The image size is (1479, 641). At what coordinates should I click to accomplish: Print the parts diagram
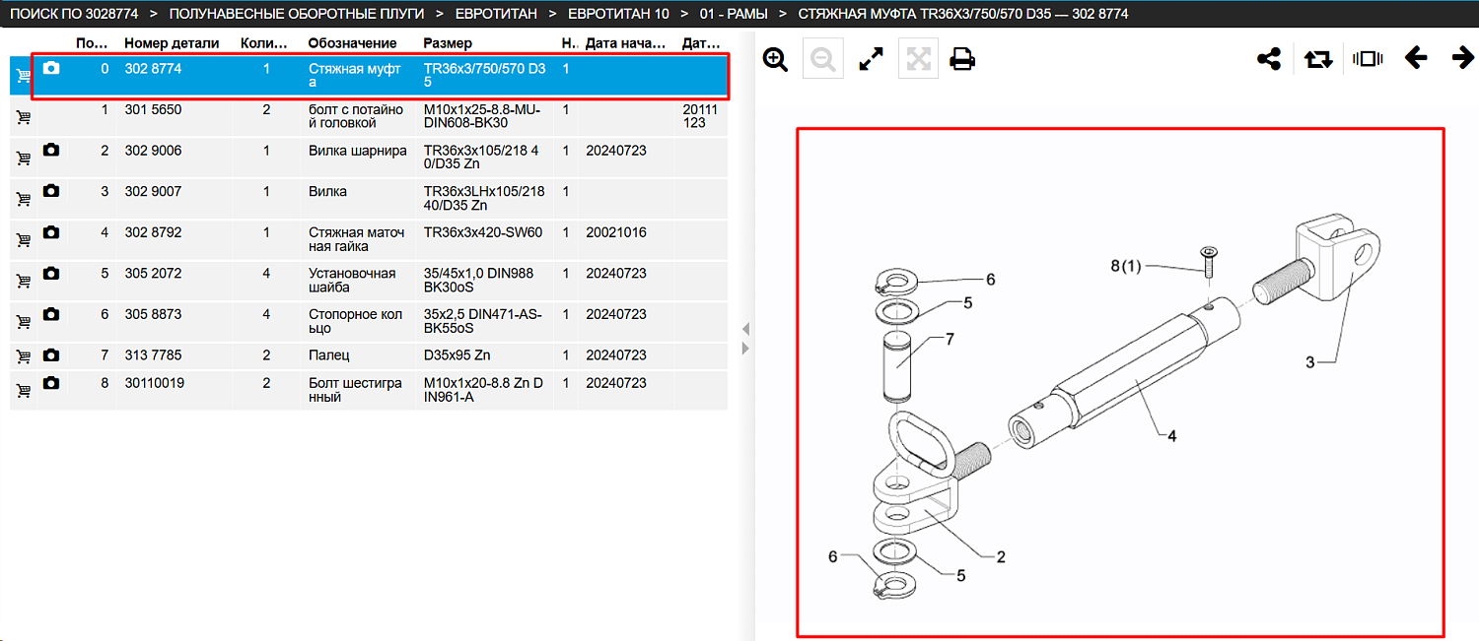(x=962, y=59)
